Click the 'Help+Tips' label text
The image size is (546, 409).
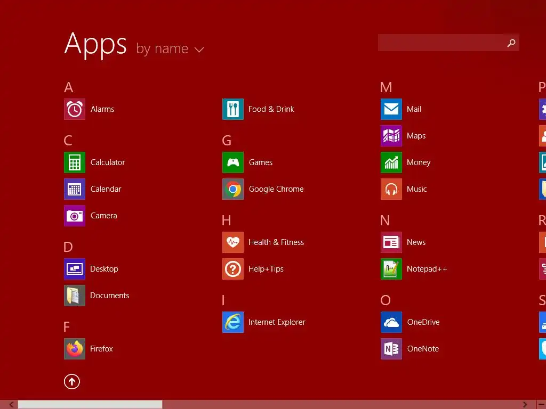coord(266,269)
